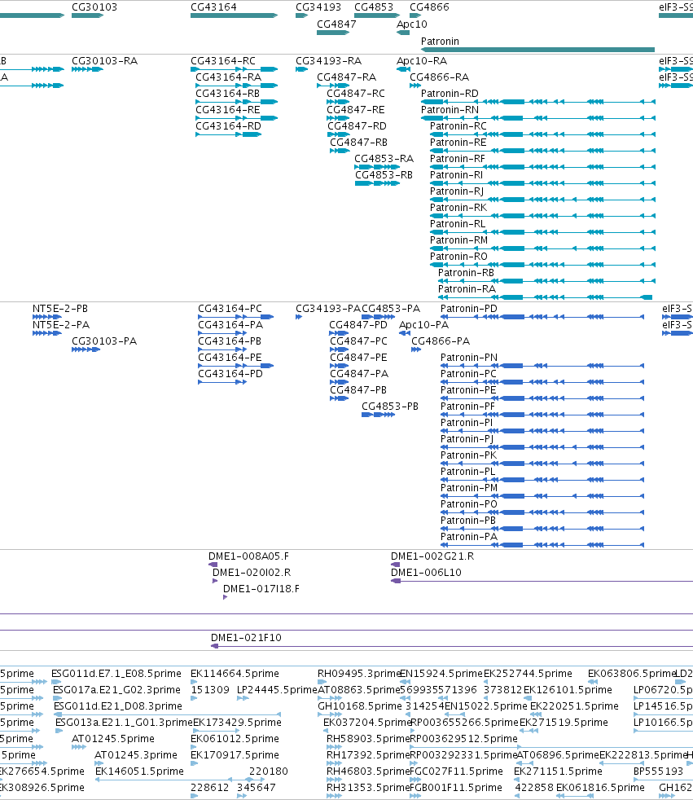Open protein CG30103-PA
693x800 pixels.
coord(104,341)
